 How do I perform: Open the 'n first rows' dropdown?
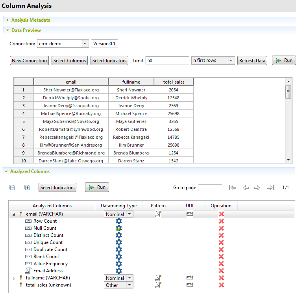point(231,61)
